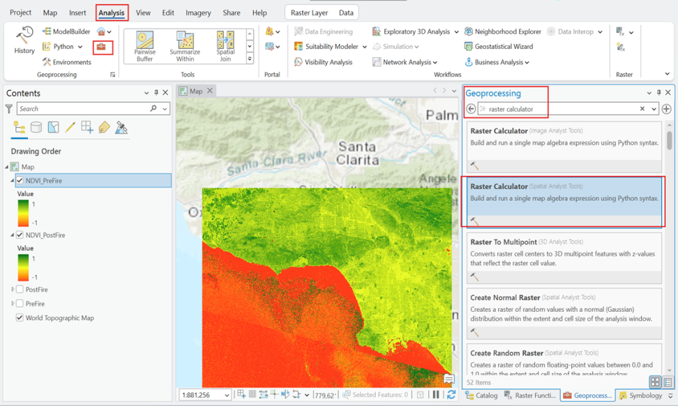Uncheck the World Topographic Map layer
The image size is (678, 406).
(x=20, y=318)
